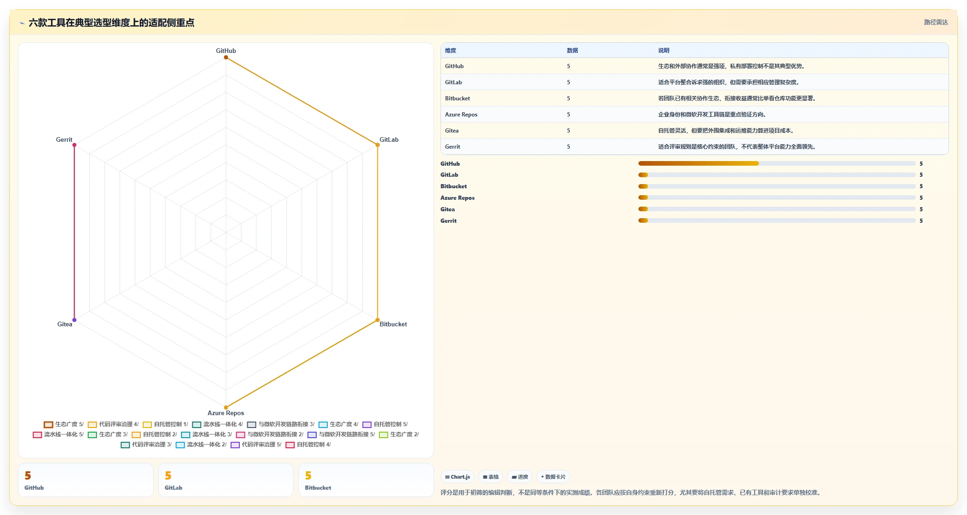Click the violet swatch for 与微软开发链路衔接 5/
The height and width of the screenshot is (515, 967).
click(x=312, y=434)
